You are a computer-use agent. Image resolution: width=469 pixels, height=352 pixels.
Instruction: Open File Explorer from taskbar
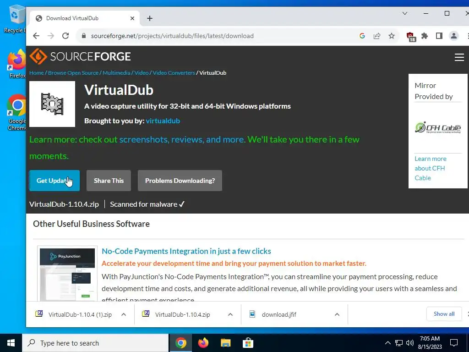225,343
